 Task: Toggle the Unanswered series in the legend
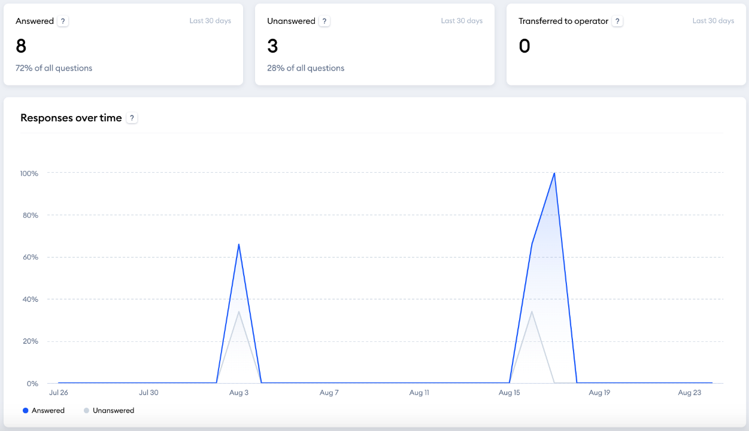coord(110,410)
